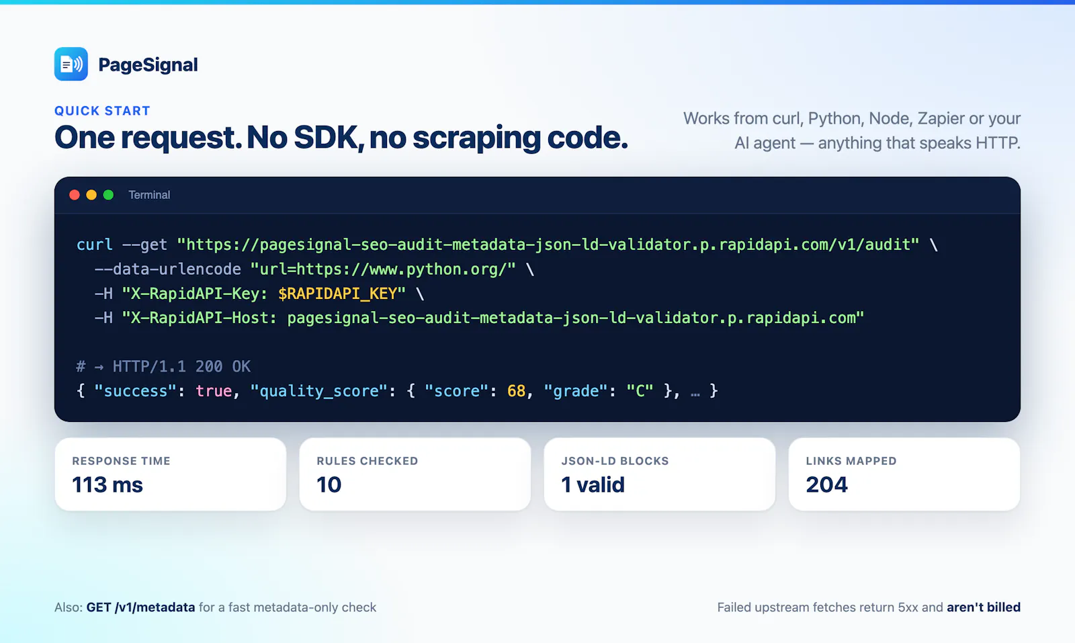Click the 'One request. No SDK' headline
Image resolution: width=1075 pixels, height=643 pixels.
341,138
